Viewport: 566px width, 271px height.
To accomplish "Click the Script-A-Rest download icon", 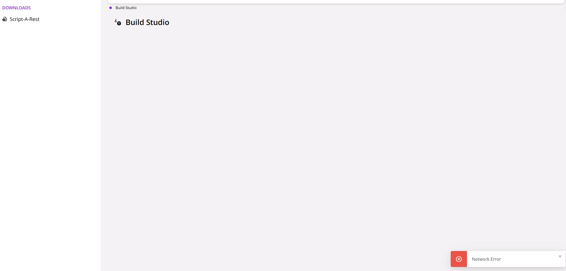I will click(x=5, y=19).
